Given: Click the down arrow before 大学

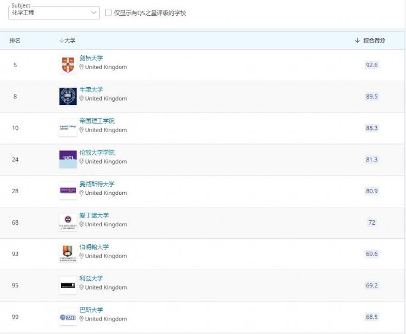Looking at the screenshot, I should 61,41.
